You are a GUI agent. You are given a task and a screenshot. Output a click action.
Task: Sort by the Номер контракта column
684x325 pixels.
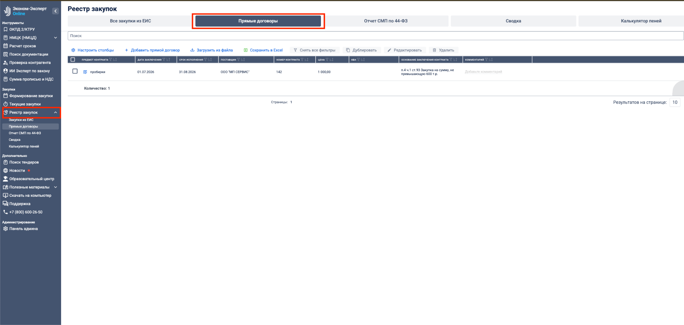tap(306, 60)
